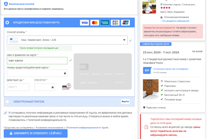
Task: Click the 23 июн. 2024 - 7 июл. 2024 dates
Action: pos(161,52)
